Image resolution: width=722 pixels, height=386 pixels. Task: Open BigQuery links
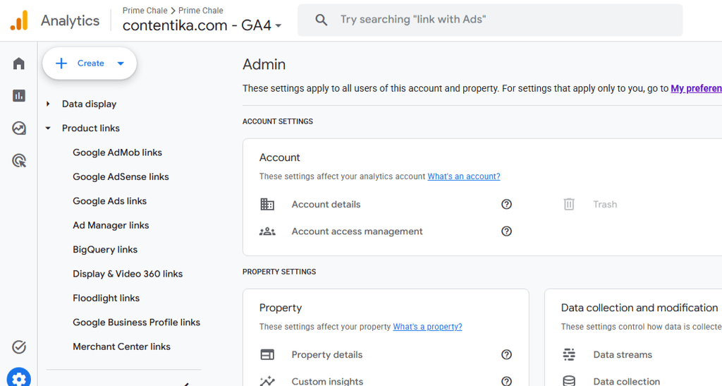[x=105, y=250]
